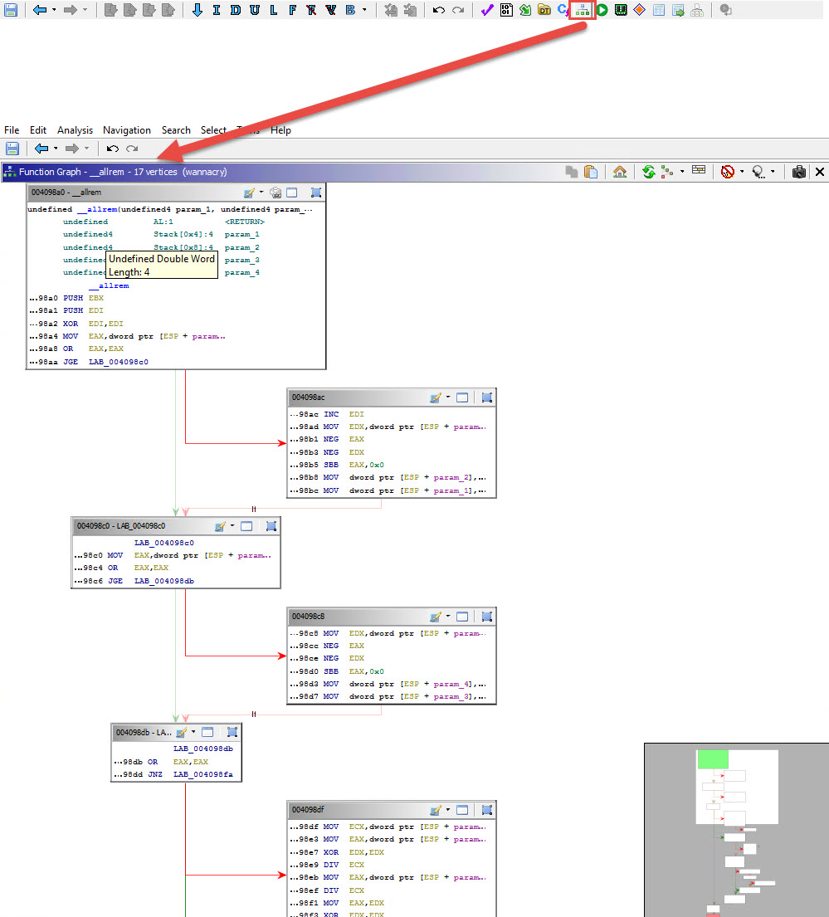Click the orange diamond toolbar icon
Screen dimensions: 829x917
(x=640, y=10)
